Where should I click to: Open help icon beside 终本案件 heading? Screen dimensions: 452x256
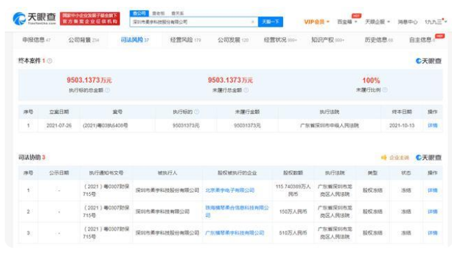tap(50, 61)
